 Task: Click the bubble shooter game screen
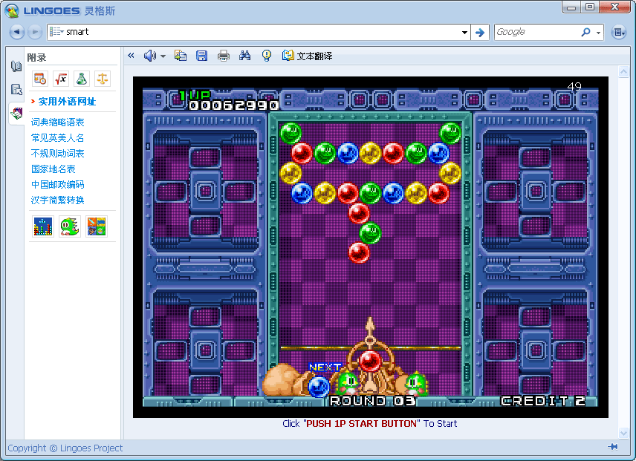pos(370,247)
